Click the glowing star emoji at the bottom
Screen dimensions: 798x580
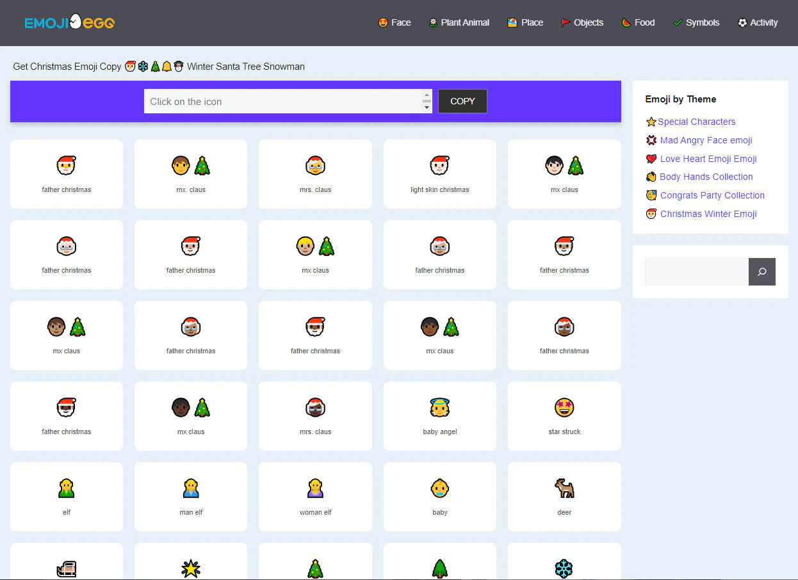(191, 568)
